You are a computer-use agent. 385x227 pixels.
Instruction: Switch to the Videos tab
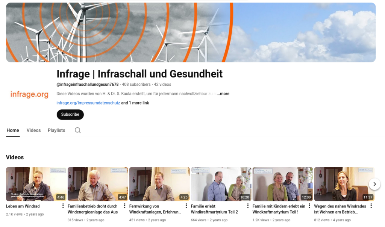pos(33,130)
